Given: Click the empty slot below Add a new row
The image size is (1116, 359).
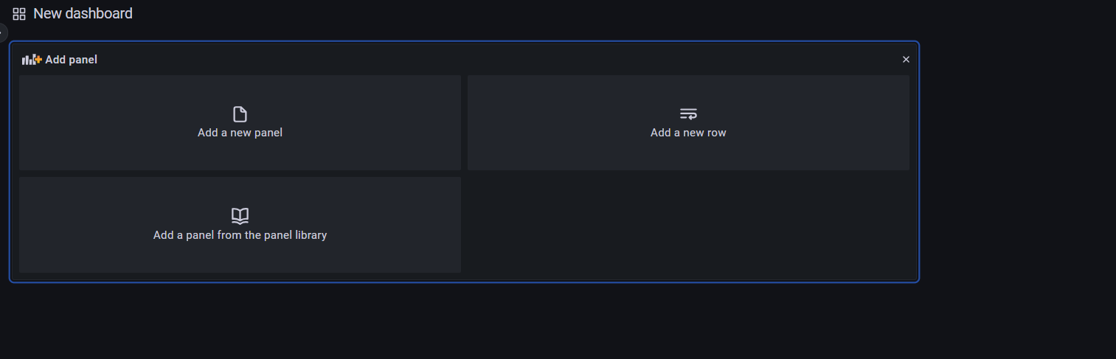Looking at the screenshot, I should (688, 225).
